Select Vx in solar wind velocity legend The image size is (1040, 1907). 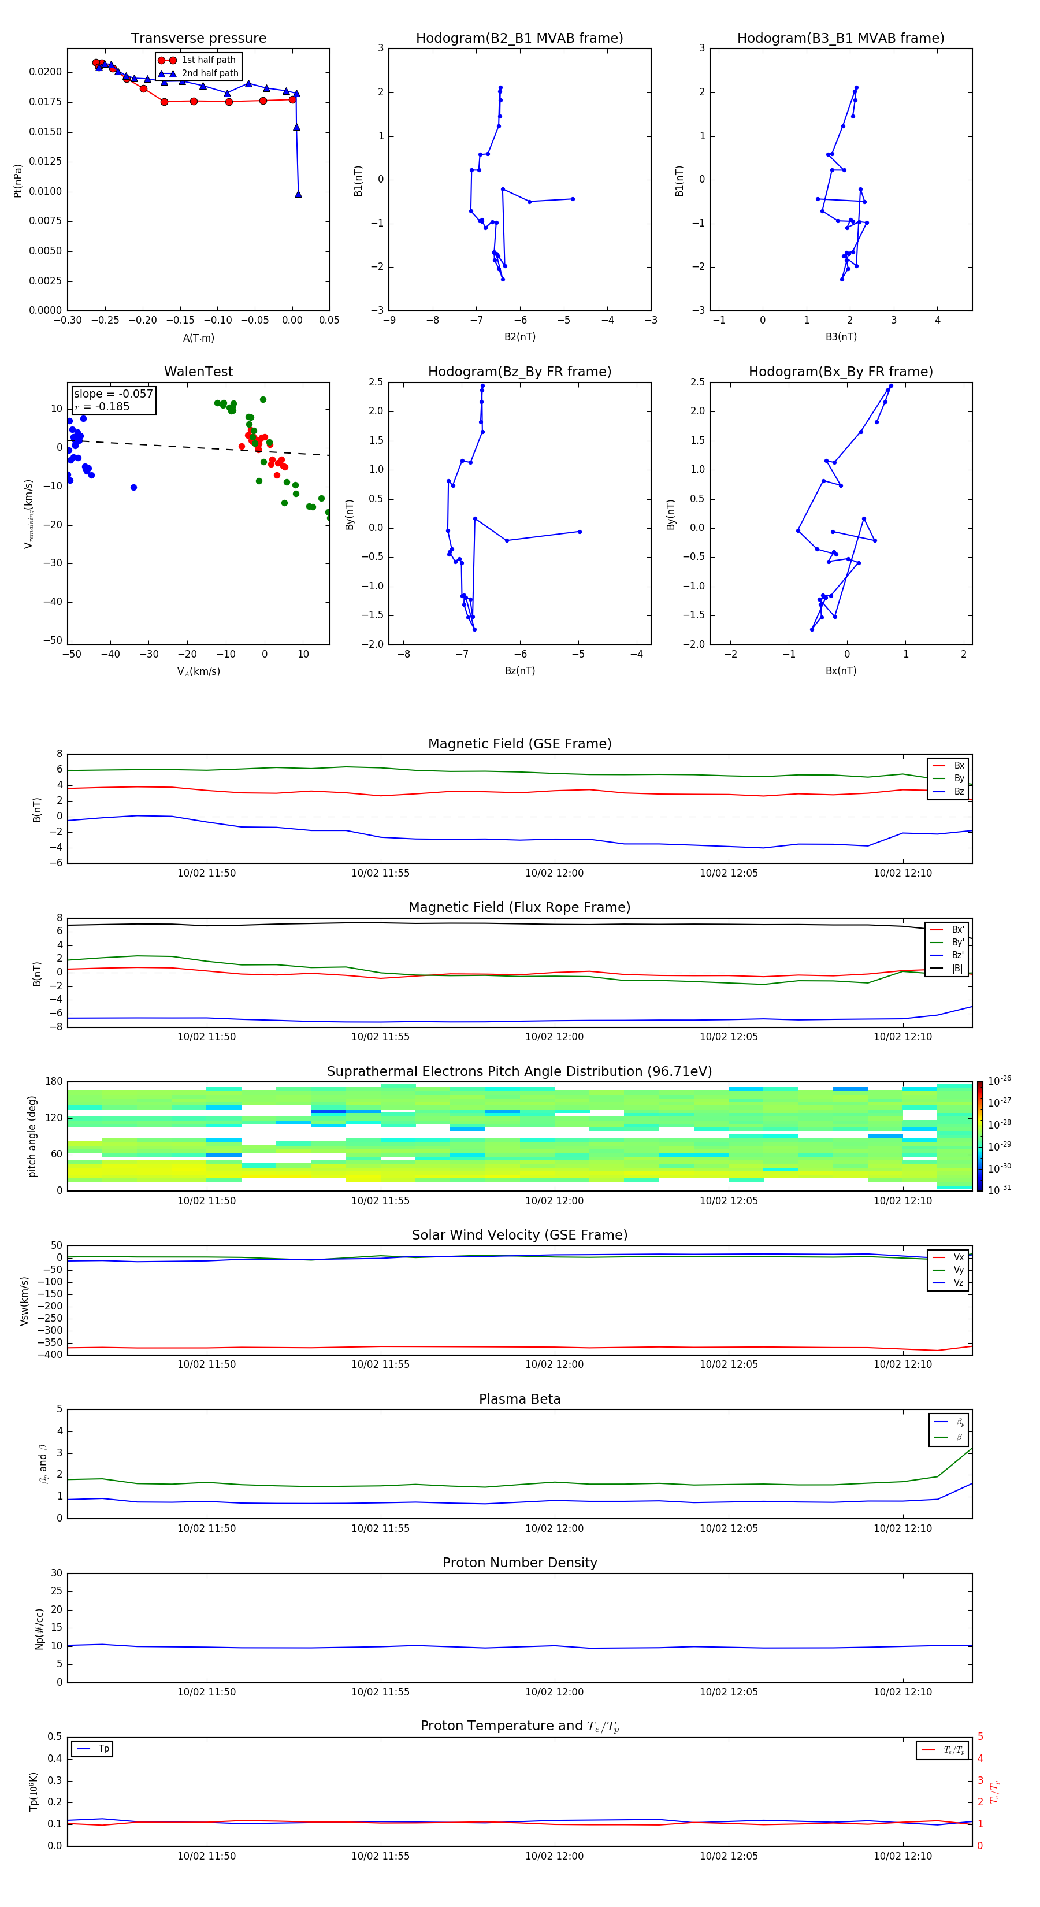[948, 1257]
